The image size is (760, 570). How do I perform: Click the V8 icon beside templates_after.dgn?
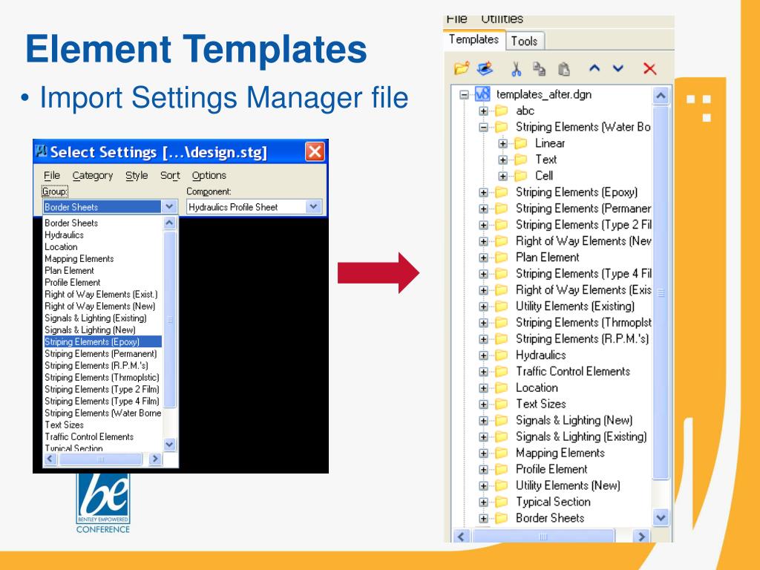pyautogui.click(x=482, y=94)
